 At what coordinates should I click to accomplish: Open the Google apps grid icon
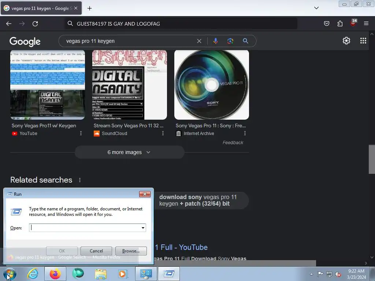coord(363,41)
